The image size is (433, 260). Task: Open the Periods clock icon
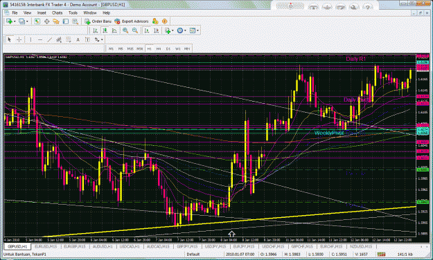[179, 30]
